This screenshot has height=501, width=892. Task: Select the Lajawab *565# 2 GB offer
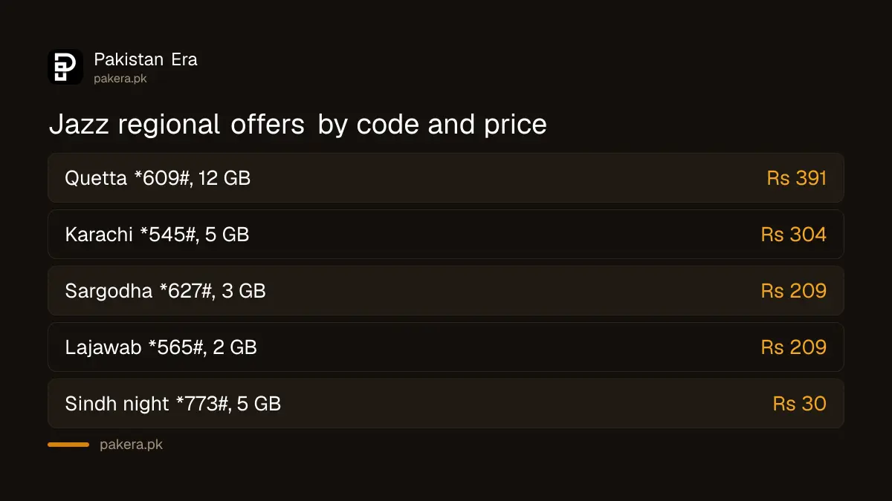tap(446, 347)
